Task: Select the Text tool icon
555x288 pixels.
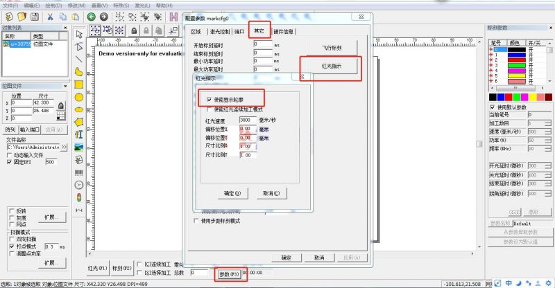Action: (79, 134)
